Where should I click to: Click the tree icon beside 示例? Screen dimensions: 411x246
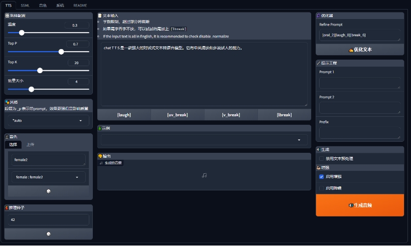click(x=100, y=128)
